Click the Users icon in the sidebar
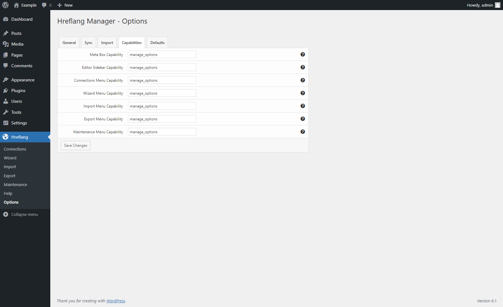This screenshot has height=307, width=503. coord(6,101)
